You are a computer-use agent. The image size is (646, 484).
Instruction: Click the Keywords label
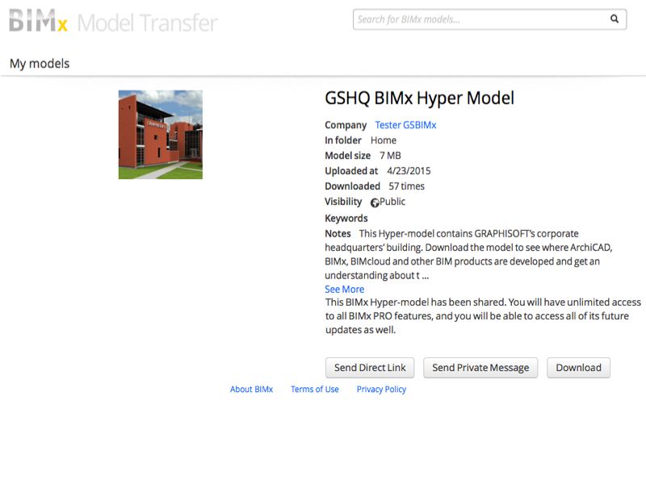tap(346, 218)
